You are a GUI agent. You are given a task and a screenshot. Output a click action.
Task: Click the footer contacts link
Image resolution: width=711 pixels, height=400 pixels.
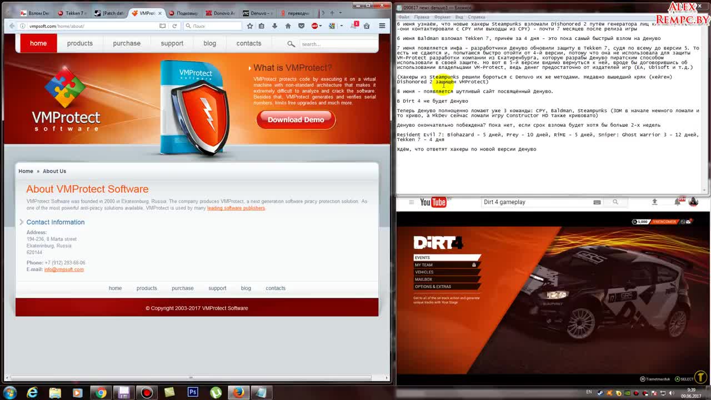pyautogui.click(x=276, y=288)
